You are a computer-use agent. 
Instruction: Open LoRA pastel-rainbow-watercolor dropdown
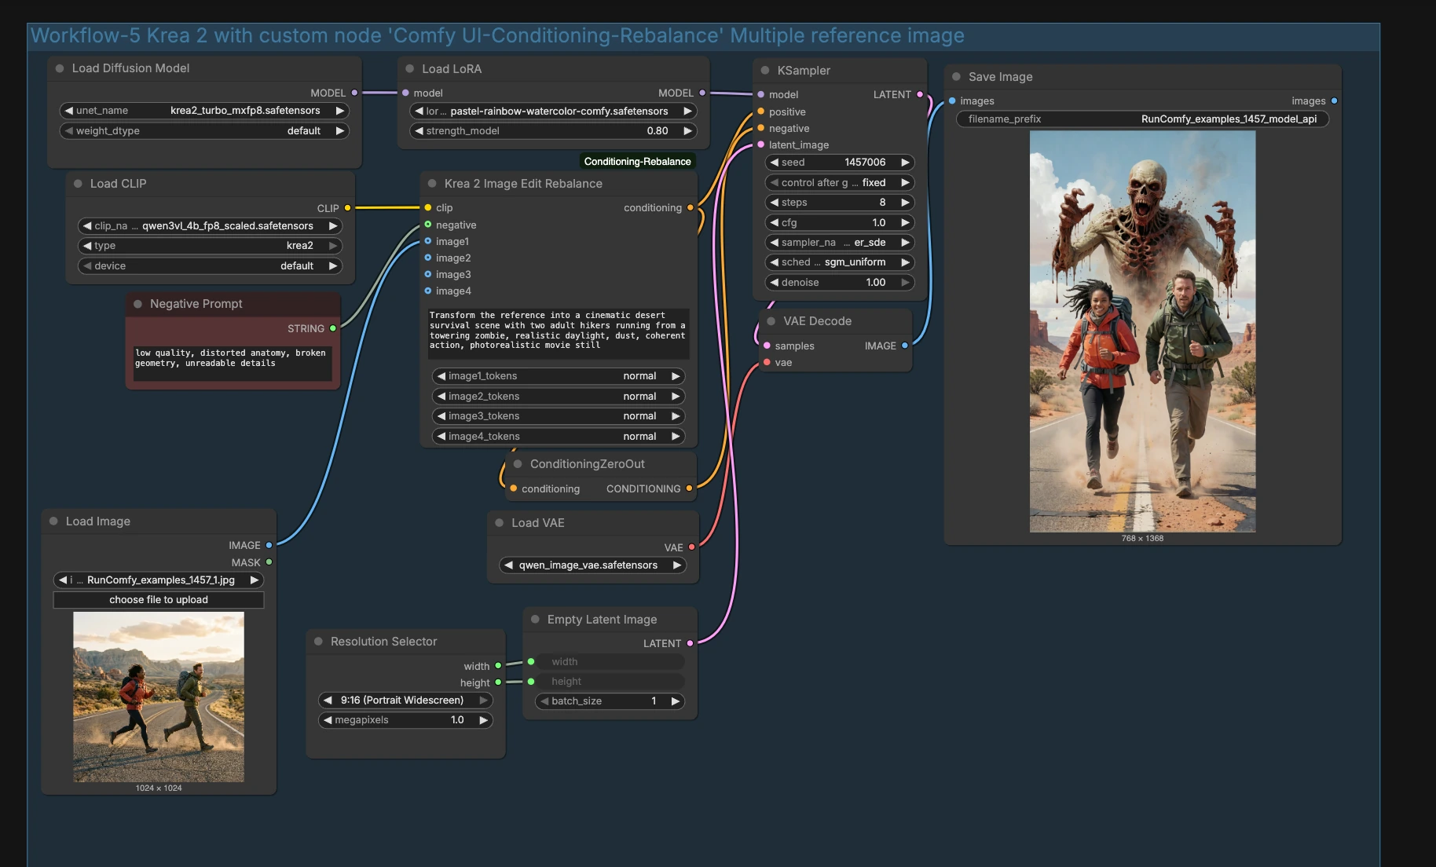(x=554, y=112)
